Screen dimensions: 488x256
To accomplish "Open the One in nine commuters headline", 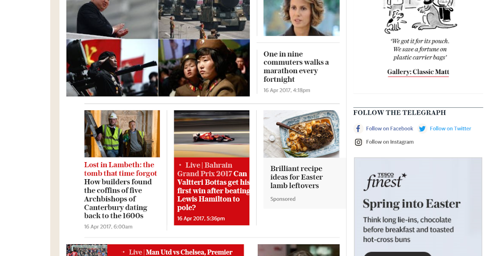I will pyautogui.click(x=296, y=67).
